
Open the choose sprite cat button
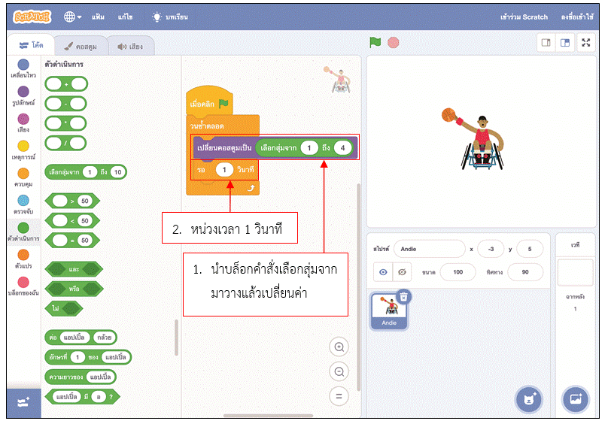[528, 399]
